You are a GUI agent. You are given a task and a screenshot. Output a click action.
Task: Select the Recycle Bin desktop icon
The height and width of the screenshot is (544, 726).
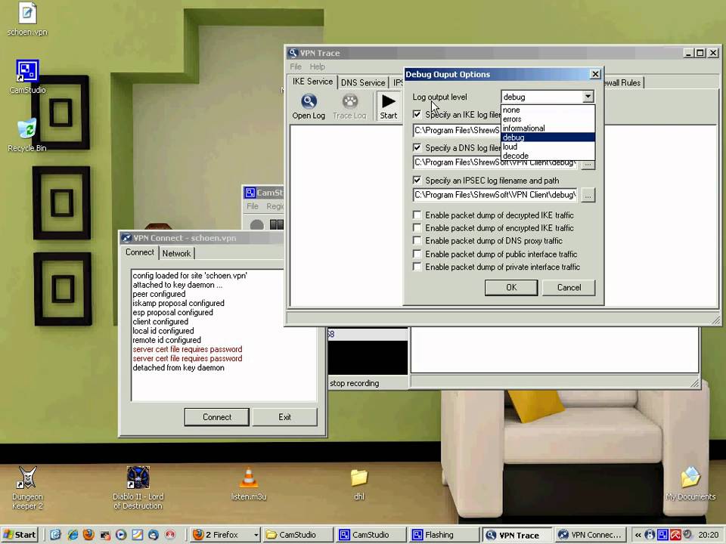(x=27, y=128)
